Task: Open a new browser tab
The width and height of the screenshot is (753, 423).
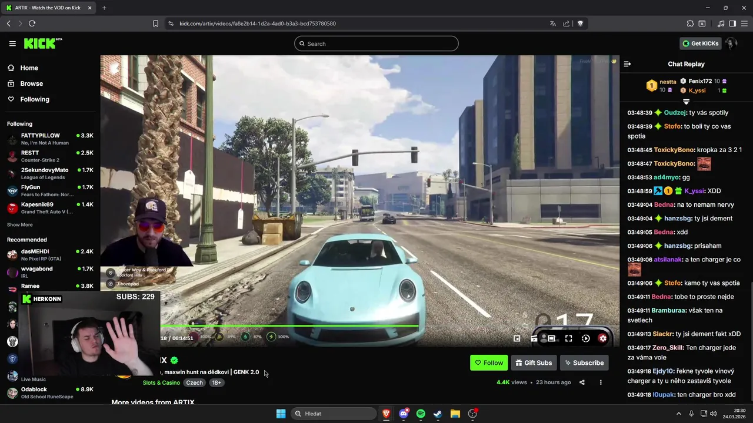Action: (x=104, y=8)
